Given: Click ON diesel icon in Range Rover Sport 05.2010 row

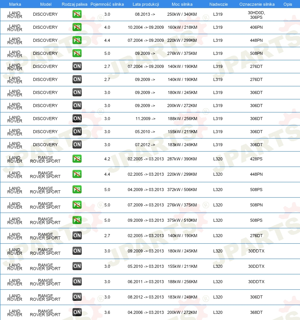Looking at the screenshot, I should (x=77, y=266).
